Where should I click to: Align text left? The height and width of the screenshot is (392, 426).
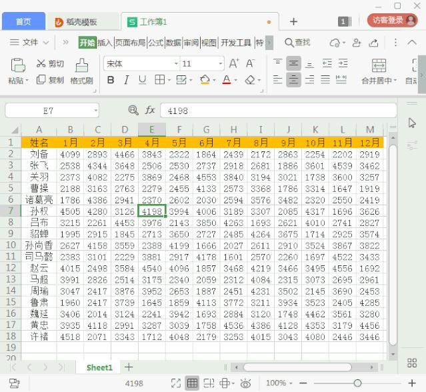pyautogui.click(x=277, y=80)
